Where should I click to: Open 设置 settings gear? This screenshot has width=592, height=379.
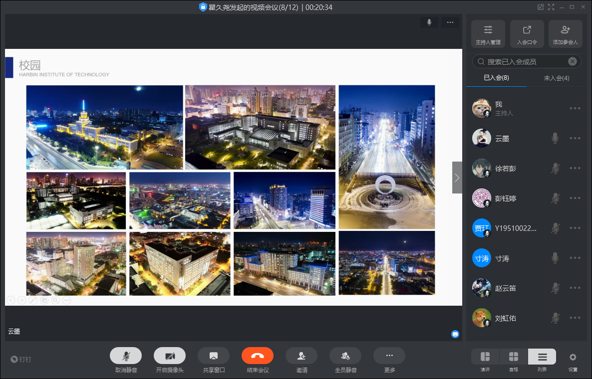573,357
